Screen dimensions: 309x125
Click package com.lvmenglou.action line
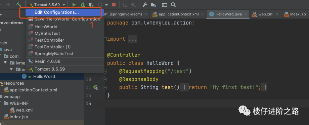[151, 23]
